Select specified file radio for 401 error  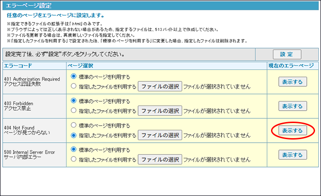(73, 86)
